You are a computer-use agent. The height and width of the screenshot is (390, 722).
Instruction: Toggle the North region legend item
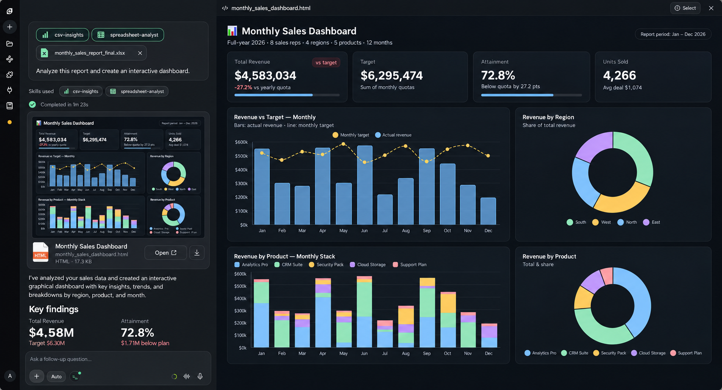tap(627, 222)
